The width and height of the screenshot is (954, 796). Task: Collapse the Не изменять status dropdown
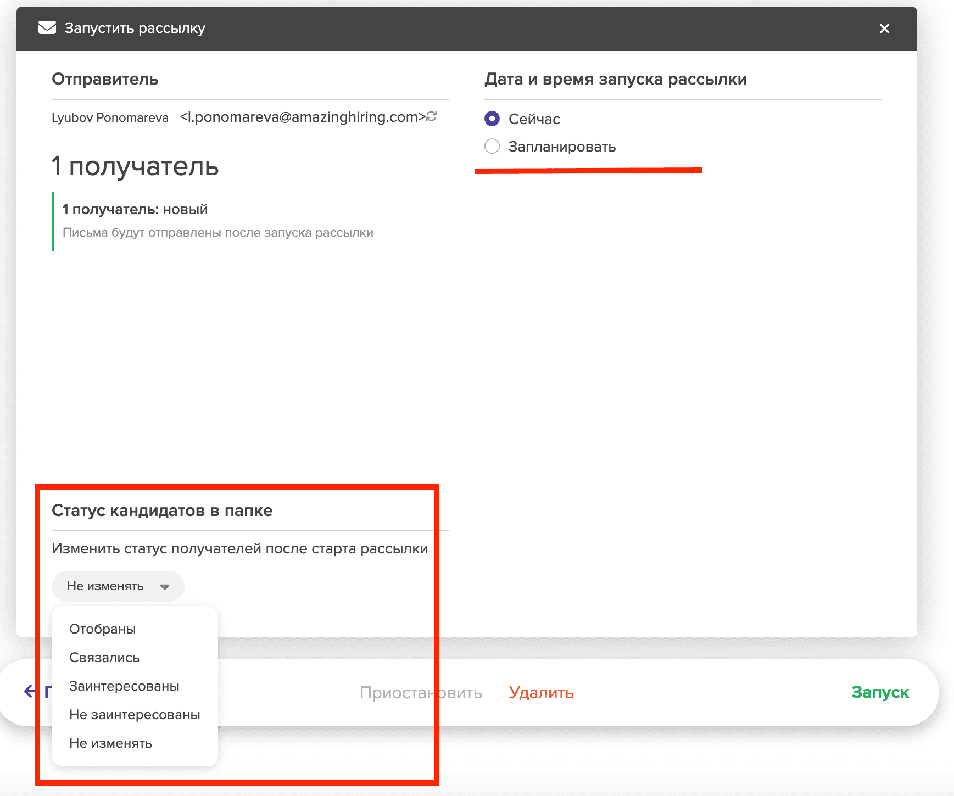coord(118,586)
